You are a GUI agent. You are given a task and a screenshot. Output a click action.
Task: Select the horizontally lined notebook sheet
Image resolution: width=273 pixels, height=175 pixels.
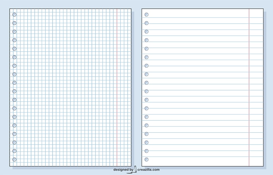click(202, 87)
